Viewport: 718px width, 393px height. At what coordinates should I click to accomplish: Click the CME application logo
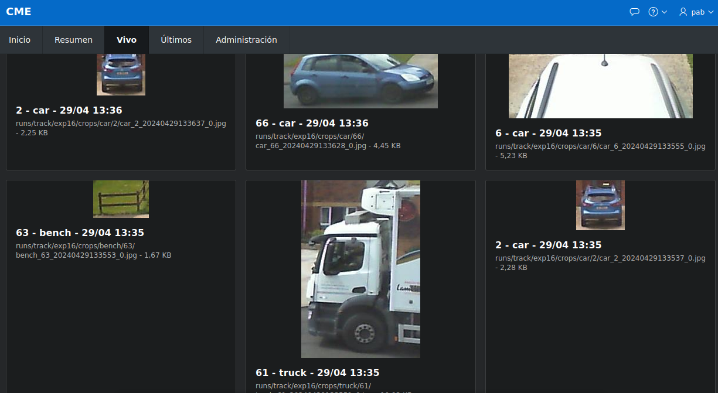point(19,12)
